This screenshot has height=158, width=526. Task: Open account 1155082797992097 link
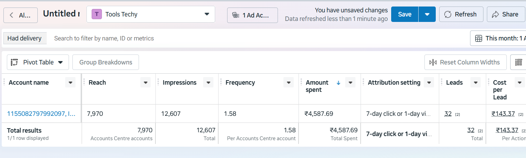pos(41,114)
